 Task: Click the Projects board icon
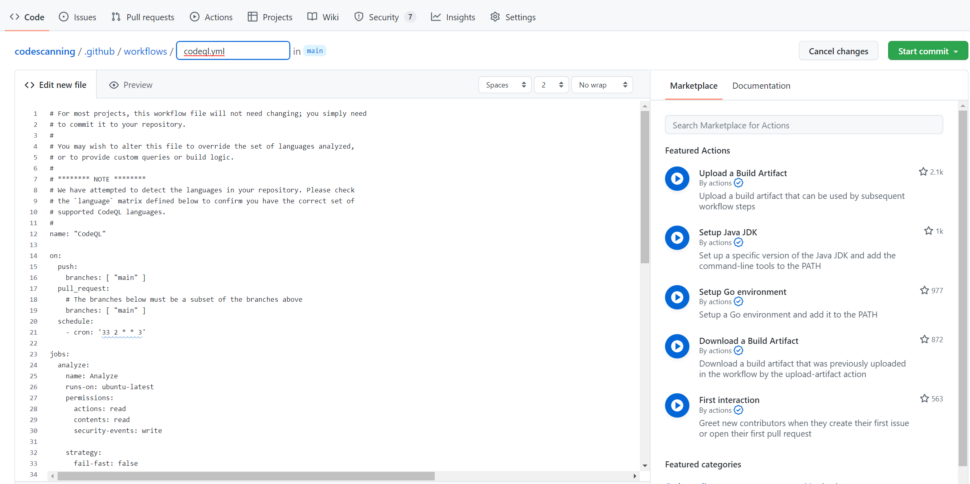pyautogui.click(x=252, y=17)
